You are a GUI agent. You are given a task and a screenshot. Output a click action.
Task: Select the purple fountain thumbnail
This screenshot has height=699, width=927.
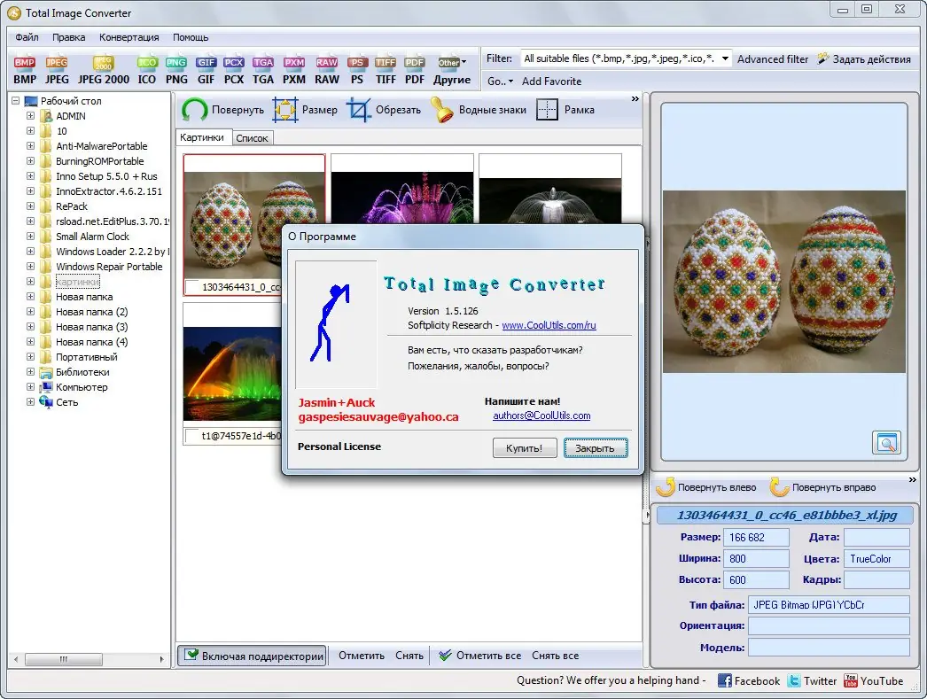pos(402,189)
